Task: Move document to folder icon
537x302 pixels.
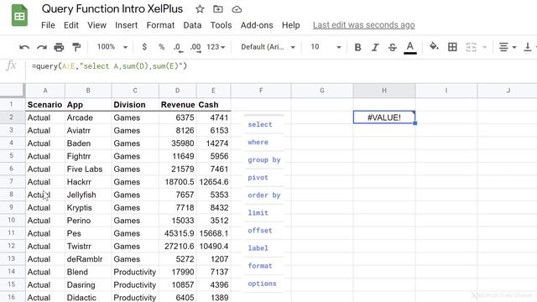Action: pos(218,9)
